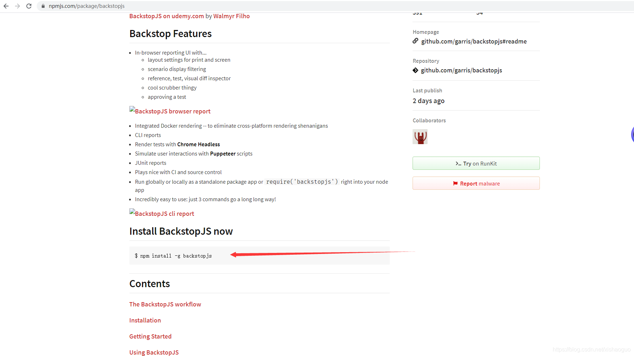Click the Report malware button
The image size is (634, 356).
pos(476,183)
